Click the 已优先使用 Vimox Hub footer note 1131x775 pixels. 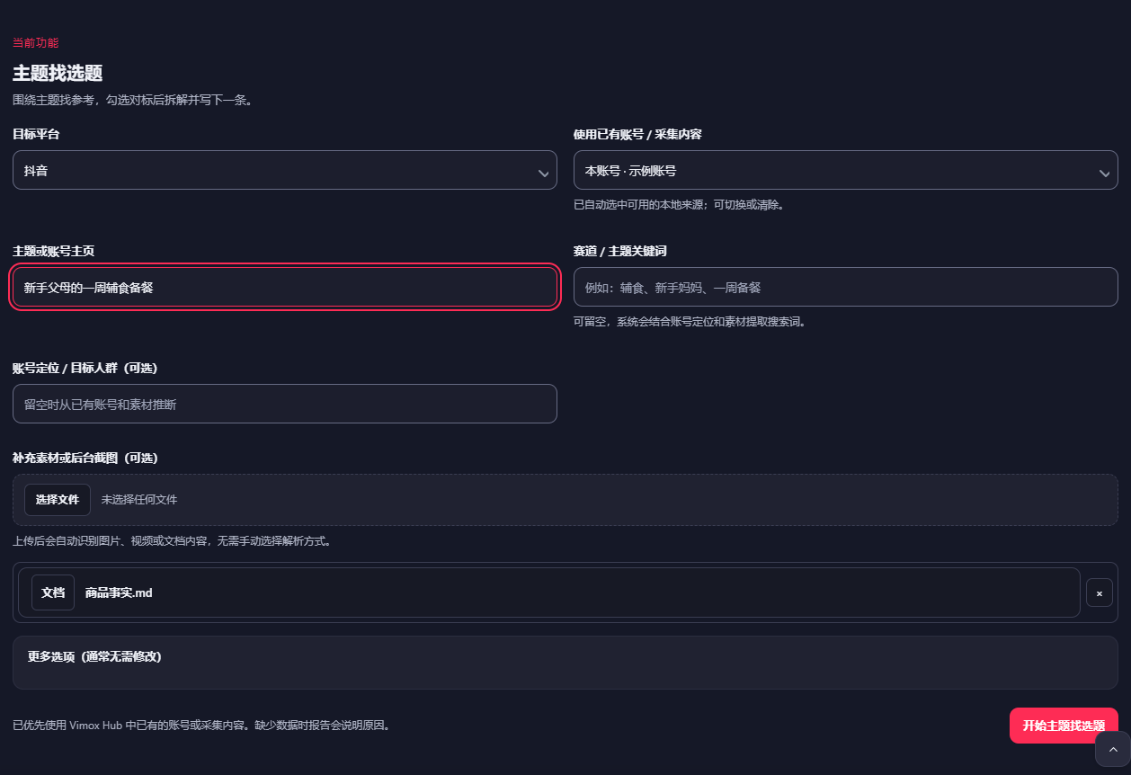tap(202, 726)
